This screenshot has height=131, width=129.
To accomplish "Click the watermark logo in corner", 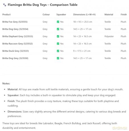I will (x=120, y=128).
